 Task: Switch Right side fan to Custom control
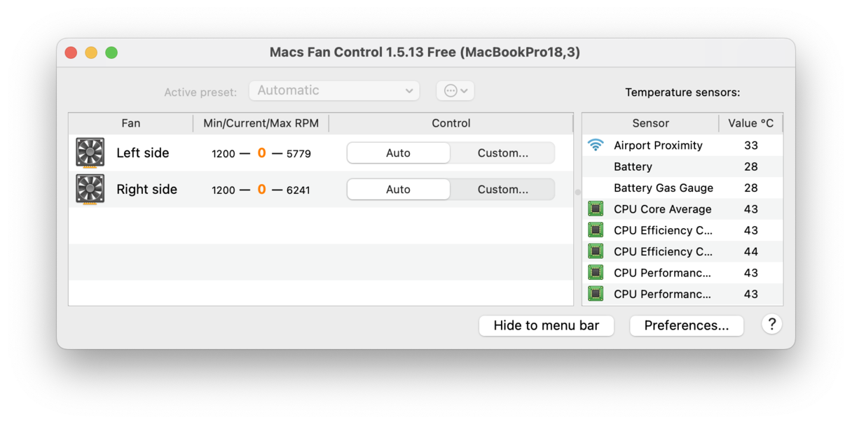[x=502, y=189]
